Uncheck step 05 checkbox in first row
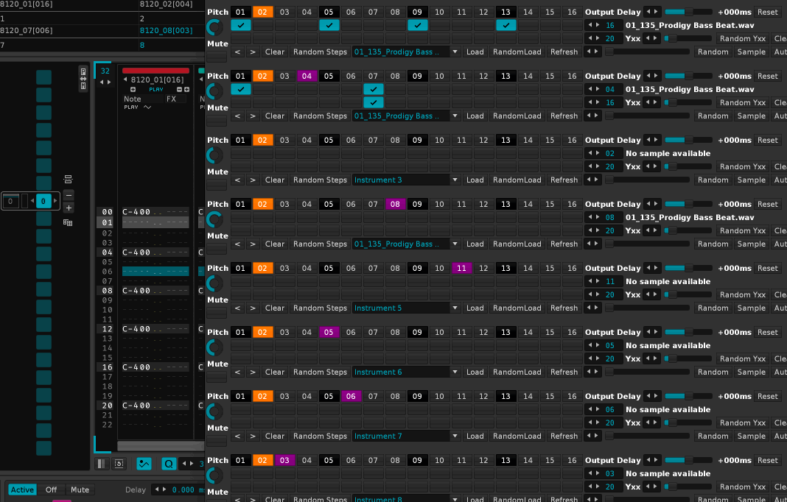This screenshot has width=787, height=502. (329, 25)
